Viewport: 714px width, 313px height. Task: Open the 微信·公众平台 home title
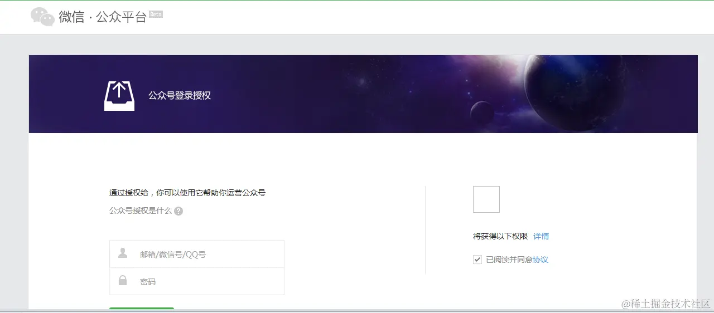point(103,17)
